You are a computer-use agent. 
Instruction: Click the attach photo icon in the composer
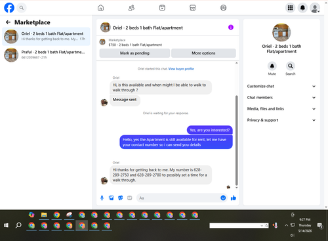click(112, 198)
